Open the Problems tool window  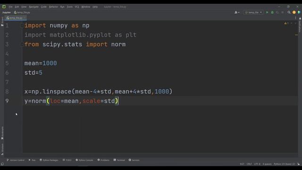[103, 160]
